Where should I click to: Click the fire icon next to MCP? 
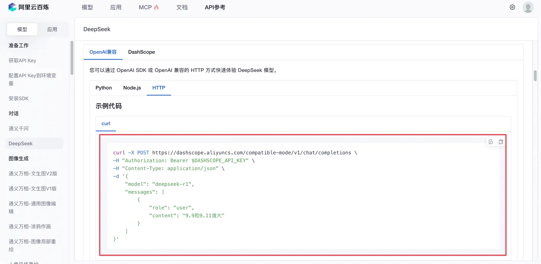point(156,7)
